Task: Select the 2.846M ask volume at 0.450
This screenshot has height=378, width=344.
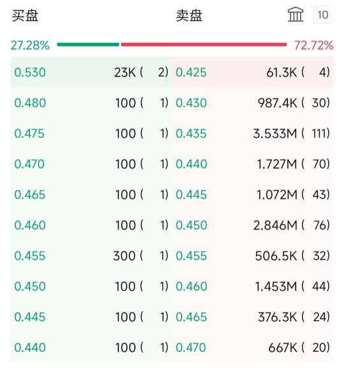Action: point(275,225)
